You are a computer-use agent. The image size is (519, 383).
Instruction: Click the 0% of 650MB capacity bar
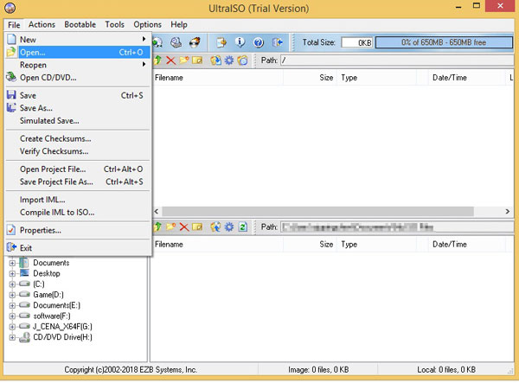click(x=444, y=42)
